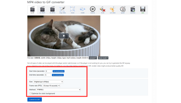The width and height of the screenshot is (181, 103).
Task: Open the resize tool
Action: click(x=72, y=10)
